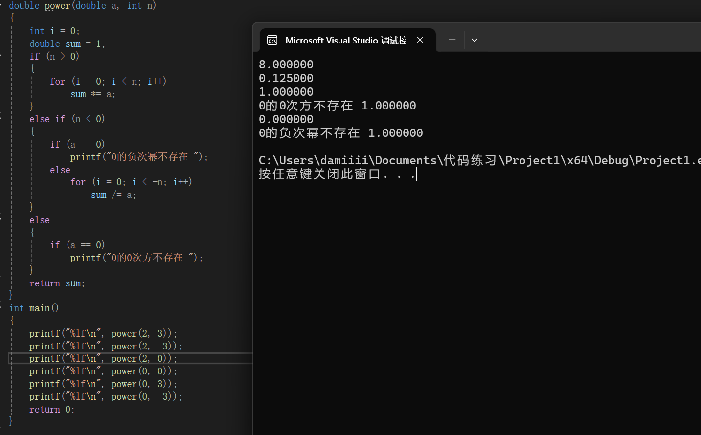Click the 'for (i = 0; i < -n; i++)' loop line
This screenshot has width=701, height=435.
131,182
